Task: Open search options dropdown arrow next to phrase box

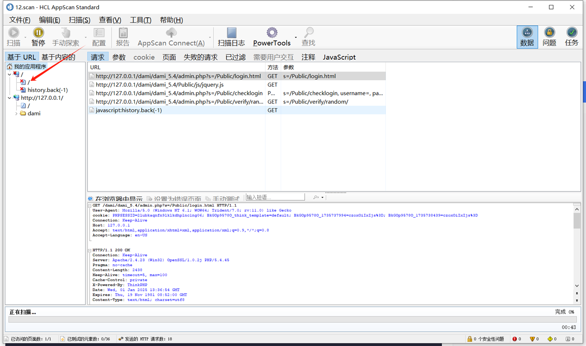Action: [322, 198]
